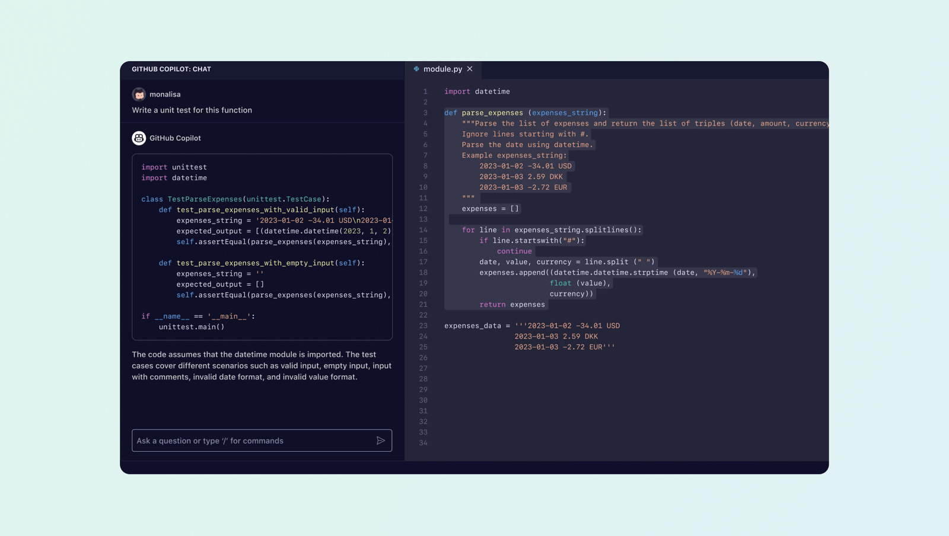The height and width of the screenshot is (536, 949).
Task: Select the generated unit test code block
Action: (262, 247)
